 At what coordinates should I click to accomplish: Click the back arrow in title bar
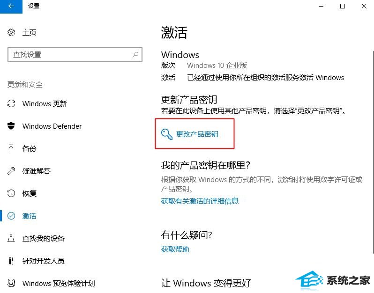pos(11,7)
